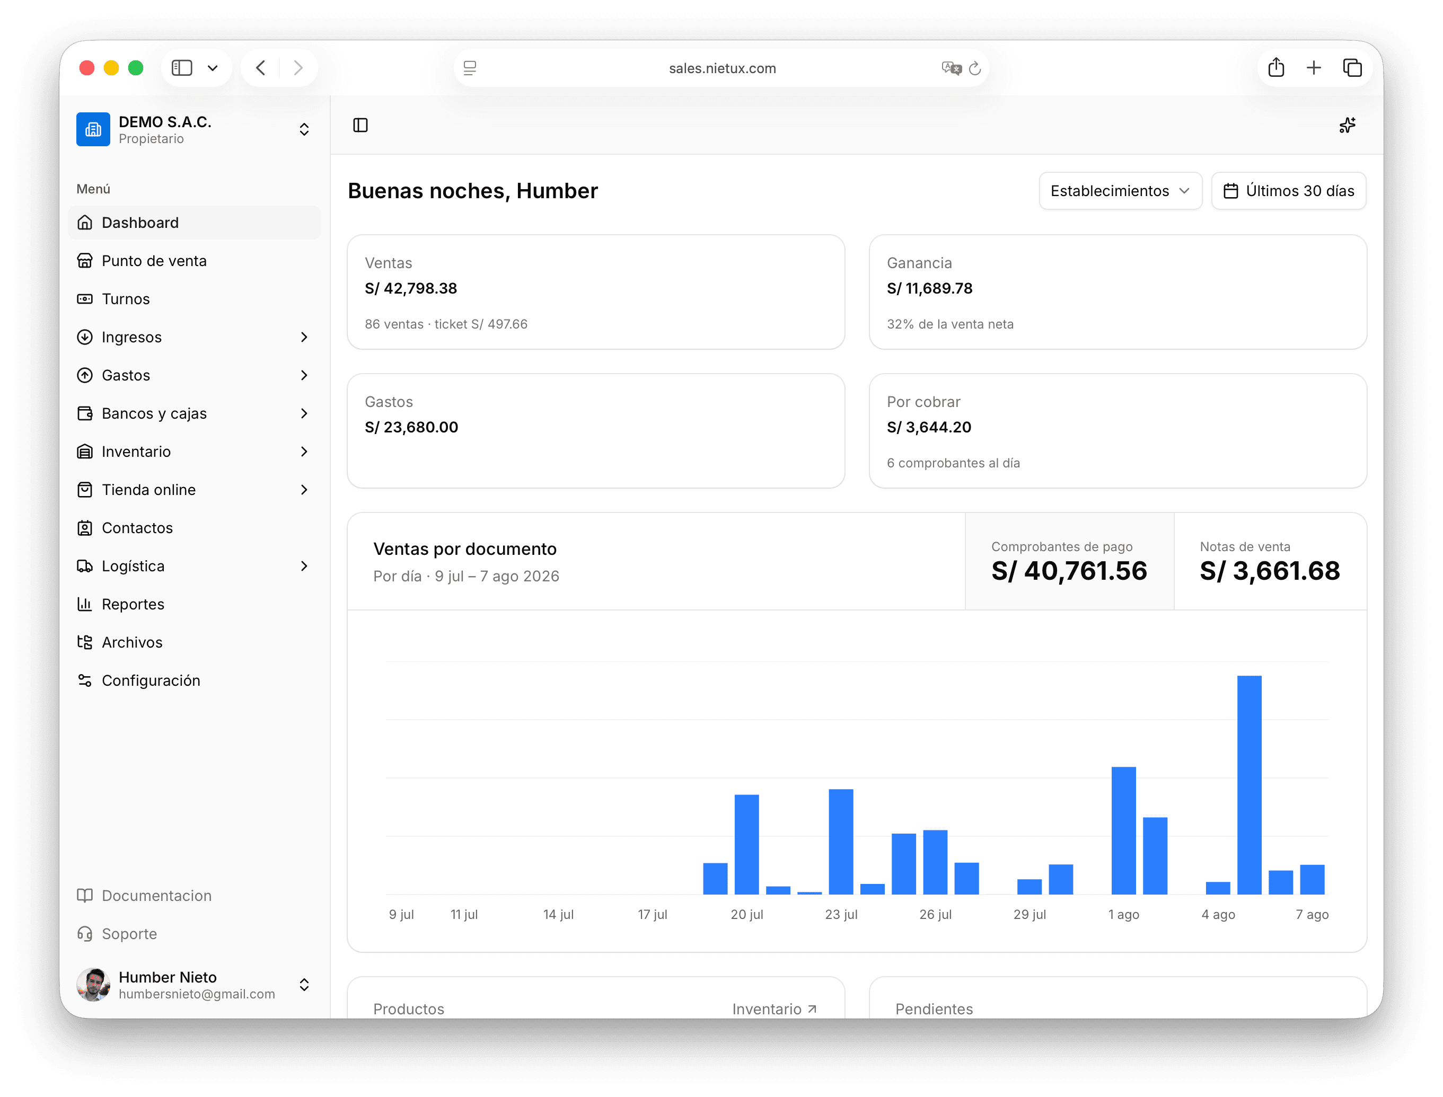Open Reportes menu item
The height and width of the screenshot is (1097, 1443).
tap(194, 605)
